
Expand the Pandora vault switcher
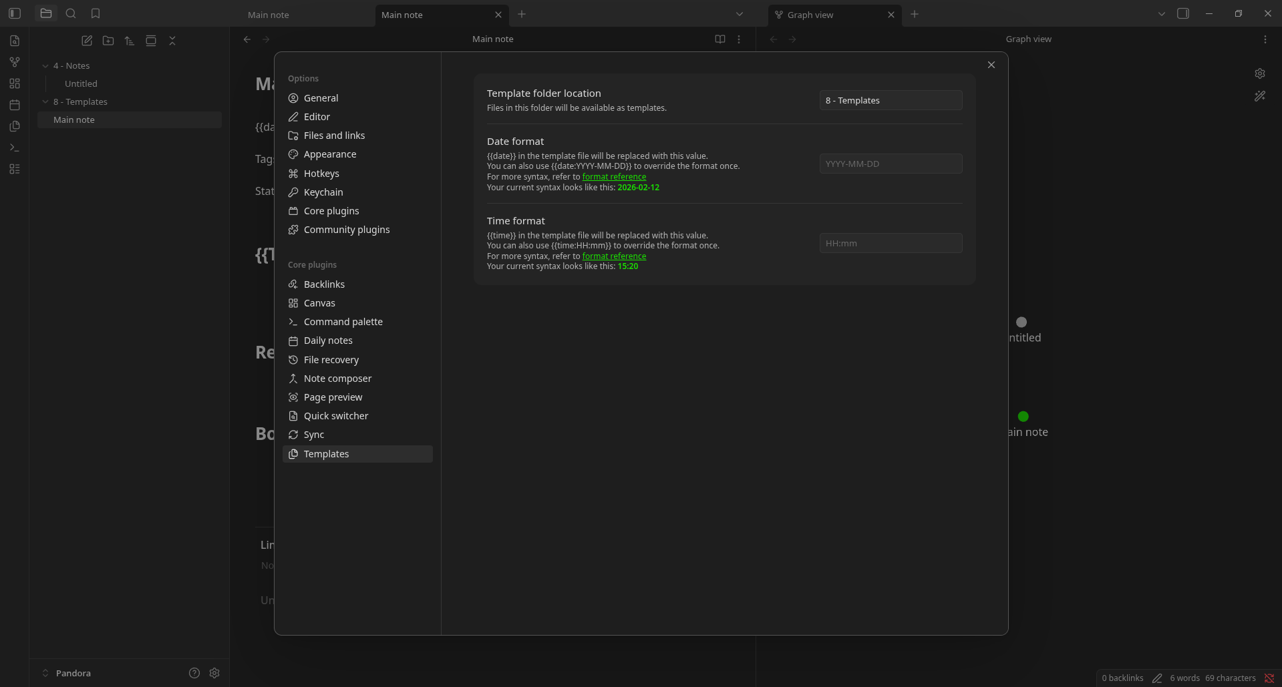point(67,673)
